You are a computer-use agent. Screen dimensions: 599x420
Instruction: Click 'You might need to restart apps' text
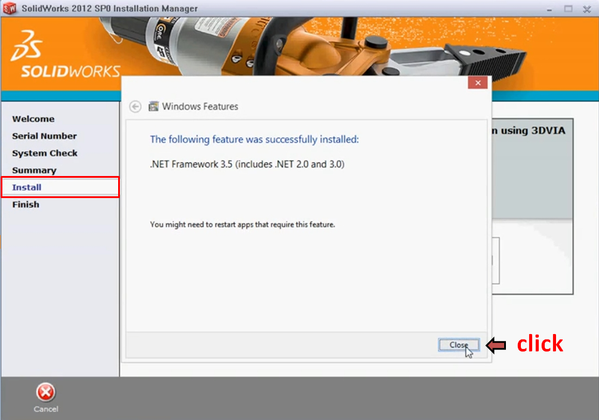coord(242,225)
